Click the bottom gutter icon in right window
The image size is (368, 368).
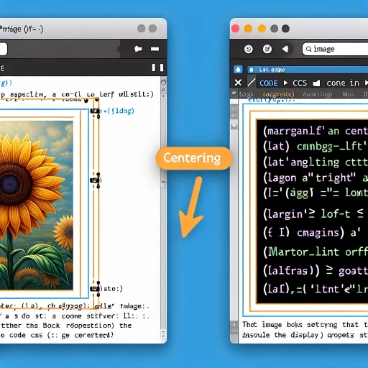(234, 325)
